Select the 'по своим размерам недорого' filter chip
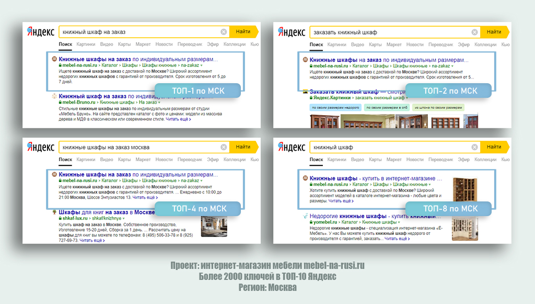The height and width of the screenshot is (304, 535). click(335, 108)
